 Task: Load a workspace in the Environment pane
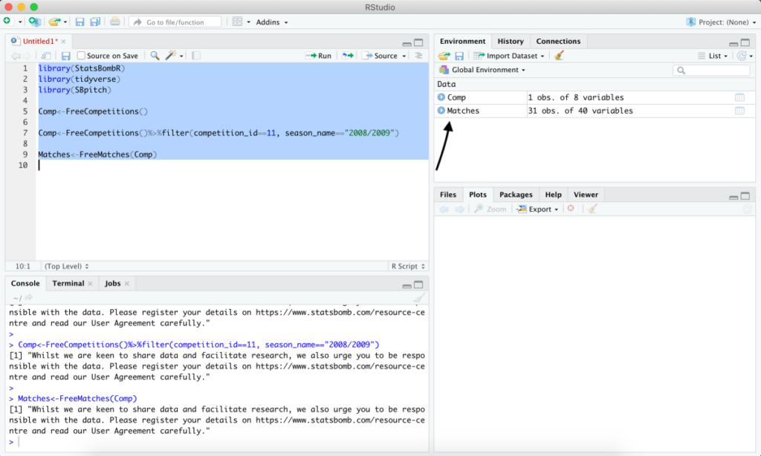click(444, 56)
